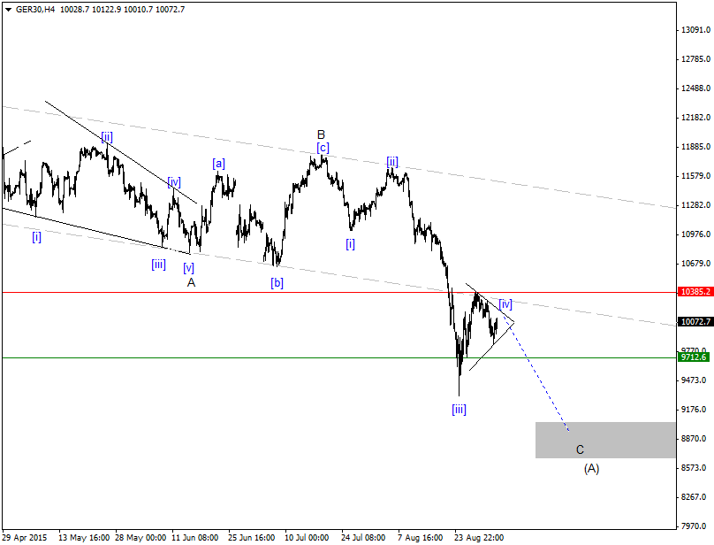Click the current price 10072.7 label
714x545 pixels.
pos(695,321)
